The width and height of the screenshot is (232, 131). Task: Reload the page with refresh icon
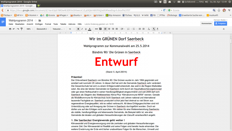coord(164,10)
